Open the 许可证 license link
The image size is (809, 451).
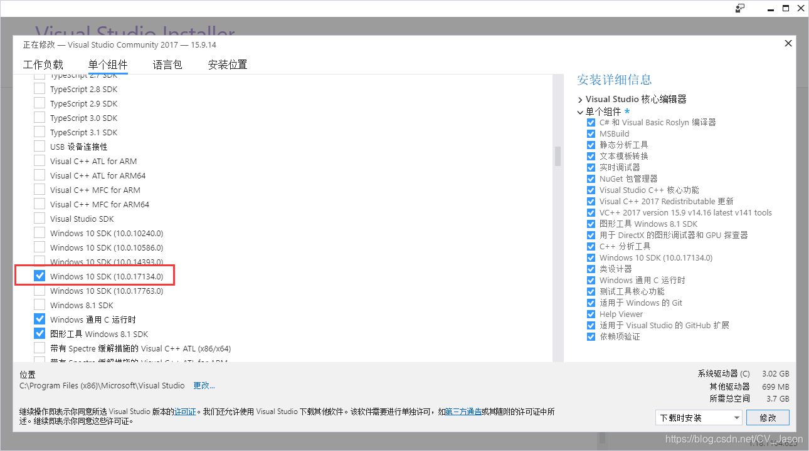point(185,412)
